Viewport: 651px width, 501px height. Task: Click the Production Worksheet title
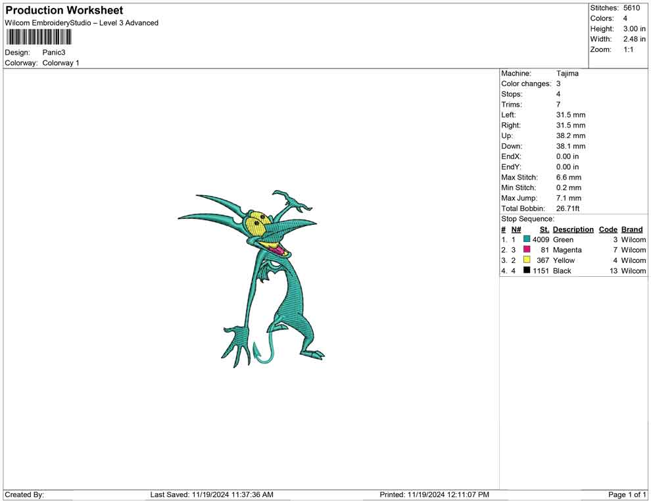[64, 11]
